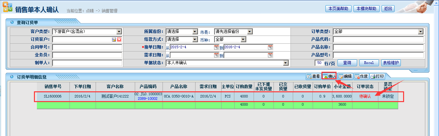The width and height of the screenshot is (439, 136).
Task: Click the Excel export button
Action: pos(369,63)
